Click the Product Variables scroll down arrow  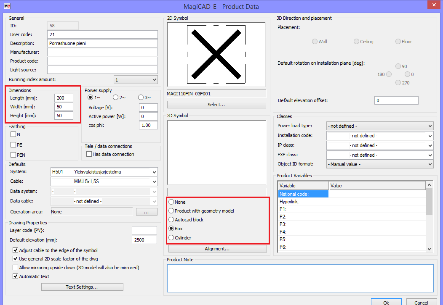tap(429, 249)
